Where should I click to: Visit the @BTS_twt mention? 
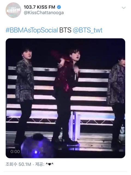[x=88, y=30]
